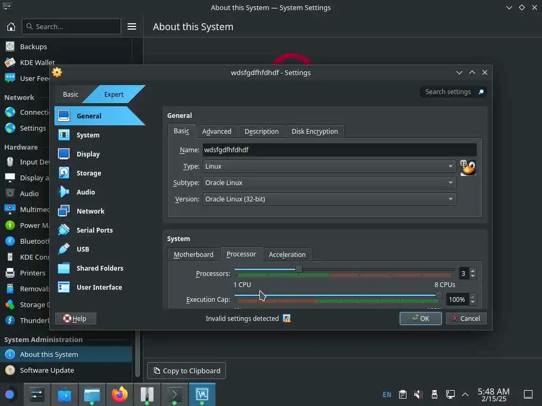Click the System Settings search box

pos(71,26)
